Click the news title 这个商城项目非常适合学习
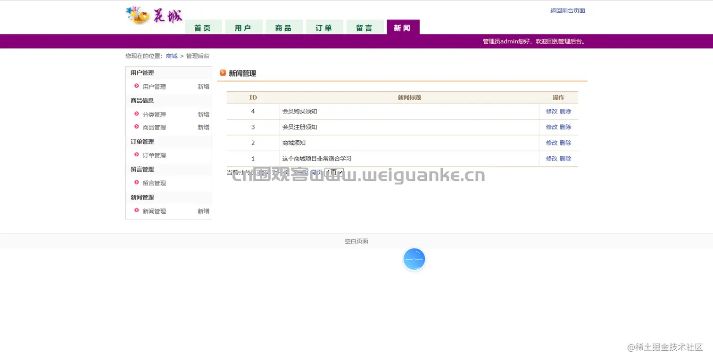 317,159
